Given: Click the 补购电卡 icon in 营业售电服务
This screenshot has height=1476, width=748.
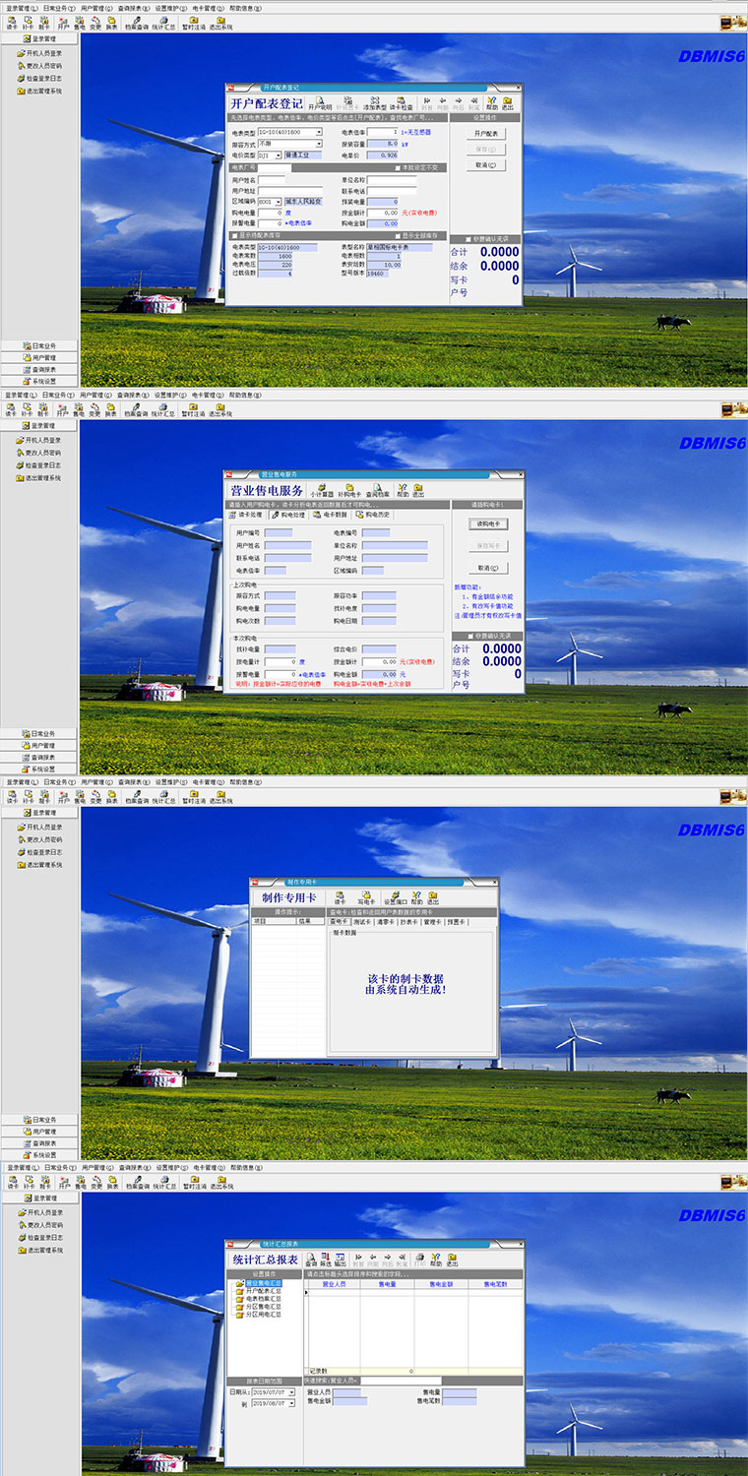Looking at the screenshot, I should pos(349,490).
